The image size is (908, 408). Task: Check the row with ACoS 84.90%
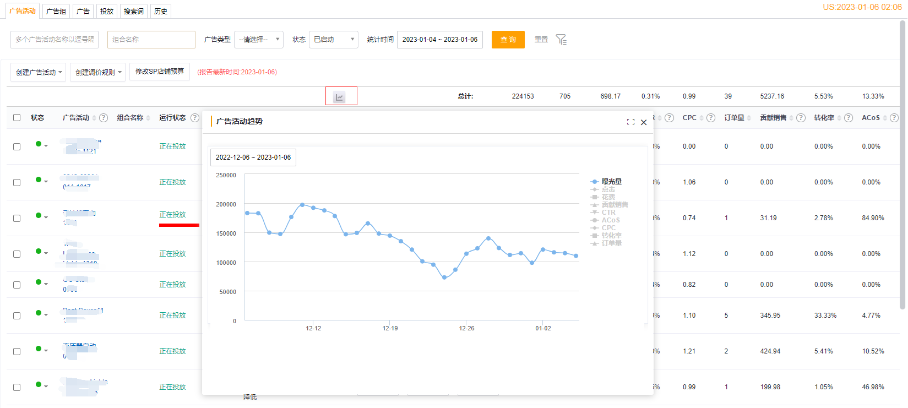click(x=17, y=218)
